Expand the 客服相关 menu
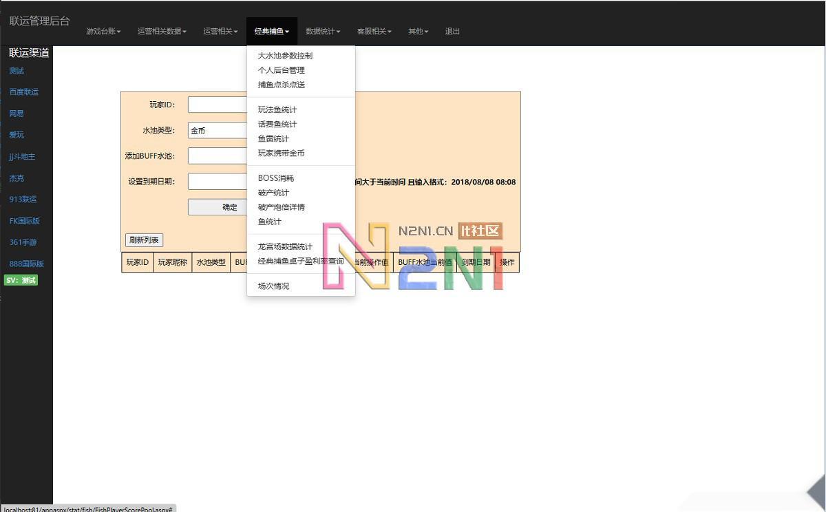 point(373,31)
